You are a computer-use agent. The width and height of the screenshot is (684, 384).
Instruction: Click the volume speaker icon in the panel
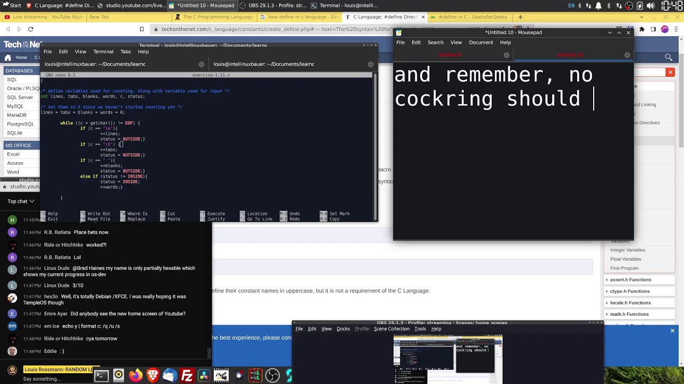(650, 6)
